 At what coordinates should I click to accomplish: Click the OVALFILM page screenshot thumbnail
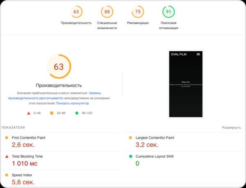click(x=186, y=84)
